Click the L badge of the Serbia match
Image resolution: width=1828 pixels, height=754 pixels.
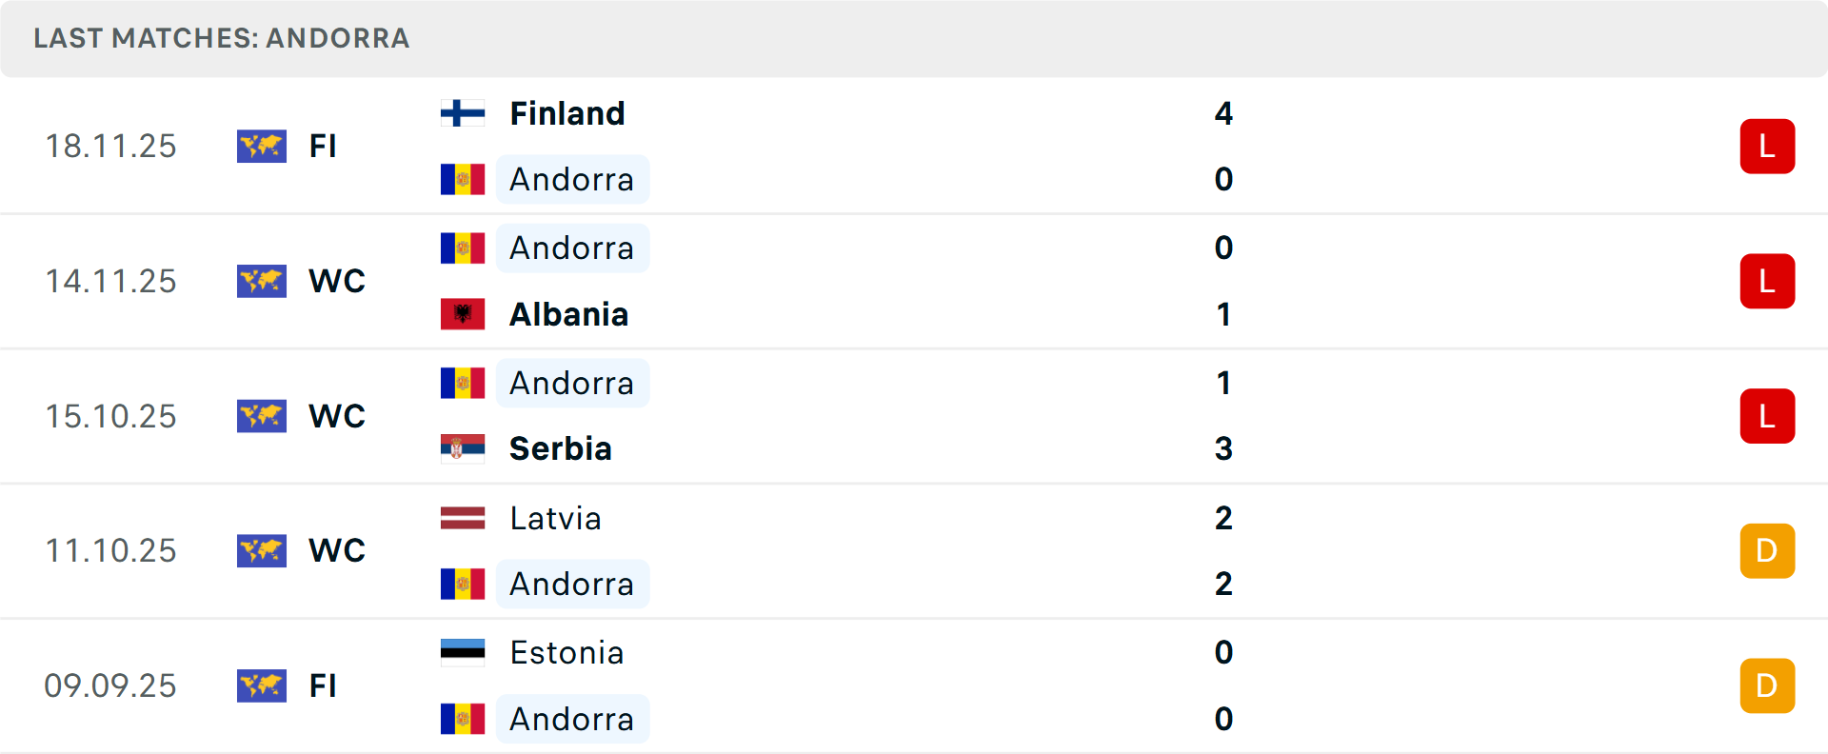[1768, 416]
